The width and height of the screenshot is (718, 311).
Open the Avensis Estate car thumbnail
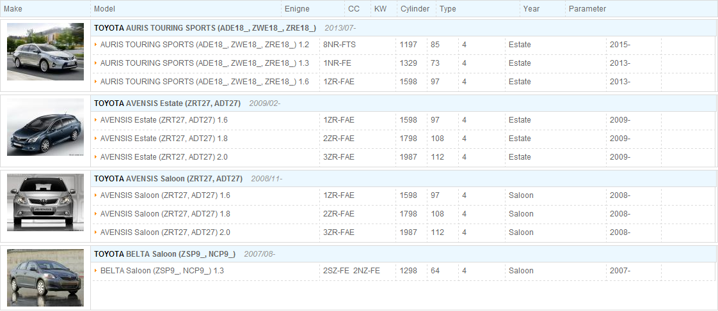[x=45, y=127]
